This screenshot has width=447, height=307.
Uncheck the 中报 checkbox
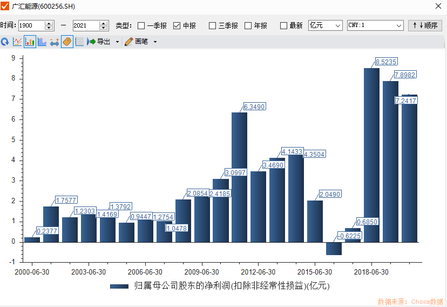coord(177,26)
